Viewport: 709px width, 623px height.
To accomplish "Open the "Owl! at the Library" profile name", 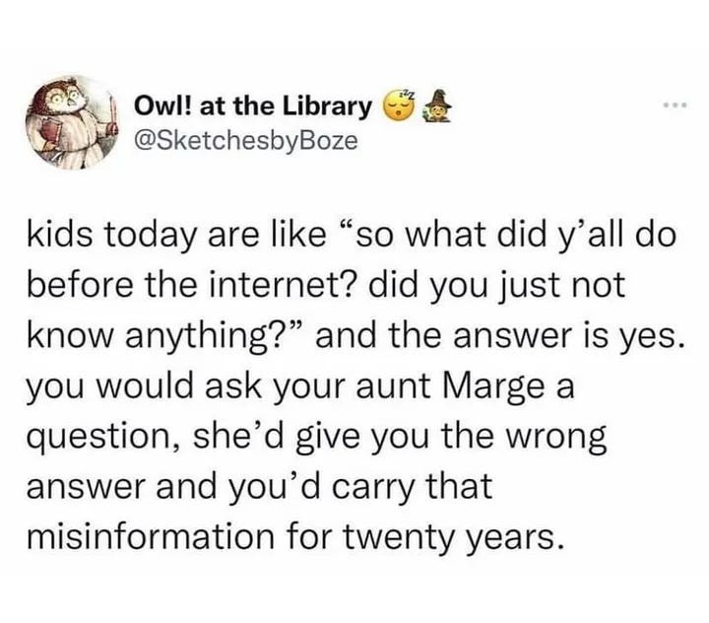I will coord(253,106).
